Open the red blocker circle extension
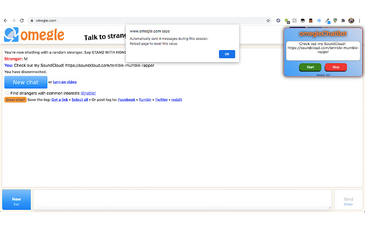 [278, 21]
